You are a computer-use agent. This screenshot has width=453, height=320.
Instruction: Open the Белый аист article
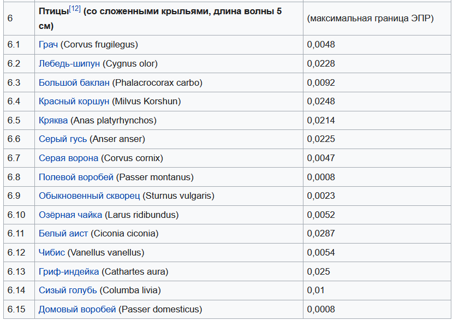[63, 234]
